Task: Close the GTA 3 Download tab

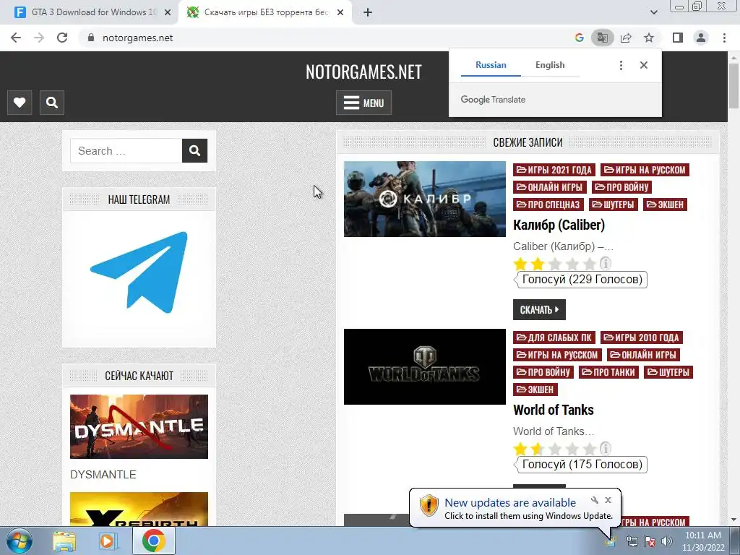Action: click(168, 12)
